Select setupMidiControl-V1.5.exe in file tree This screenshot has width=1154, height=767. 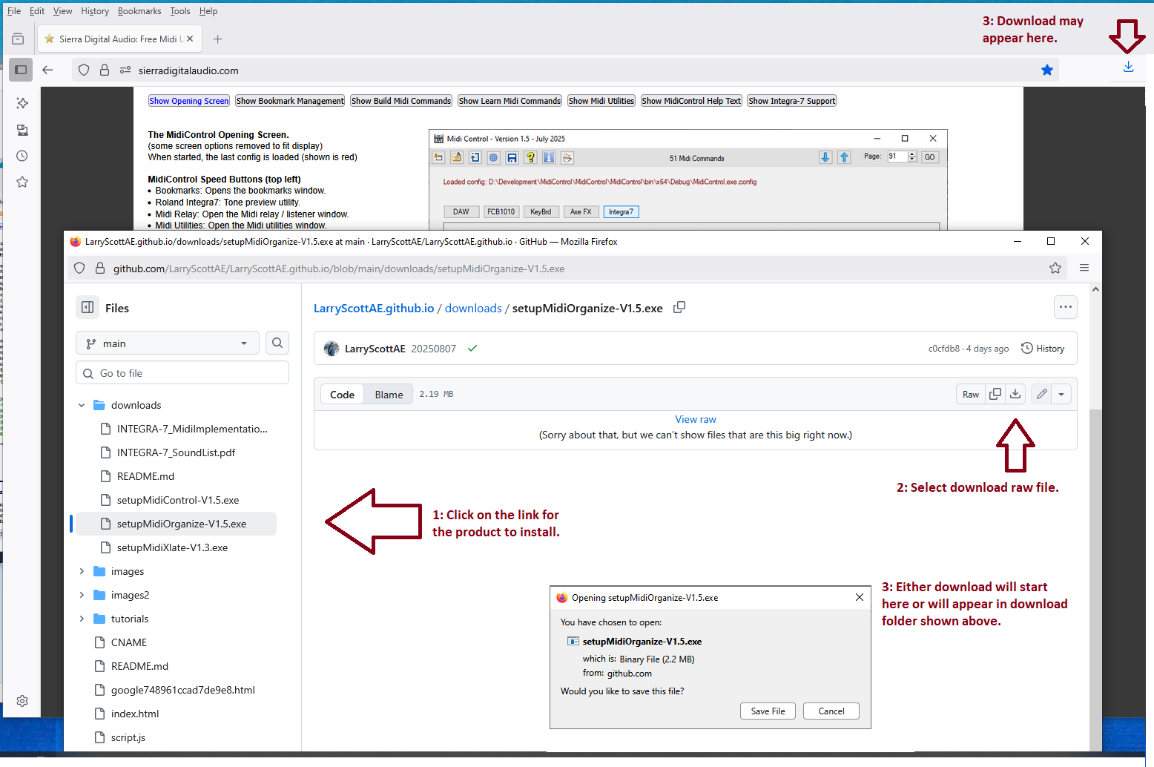pos(178,500)
